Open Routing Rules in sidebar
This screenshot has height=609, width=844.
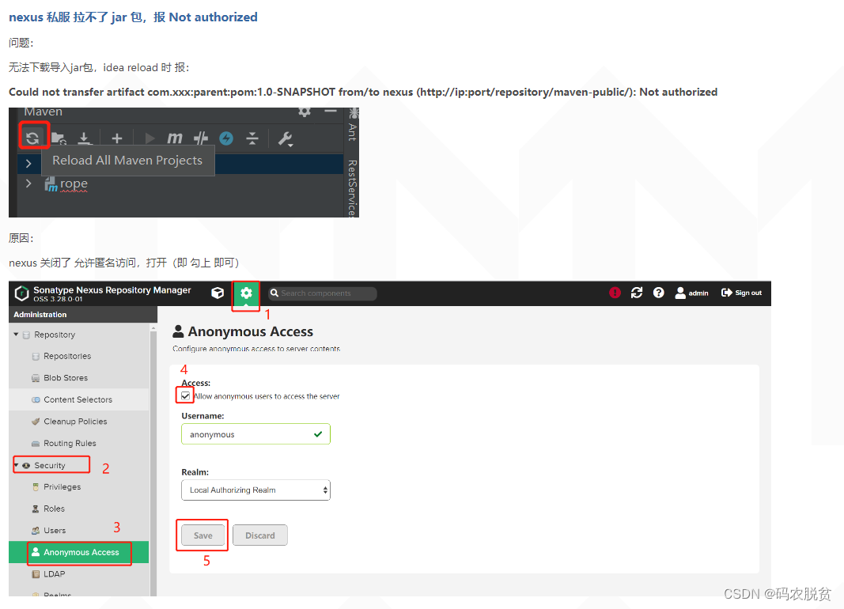[70, 443]
